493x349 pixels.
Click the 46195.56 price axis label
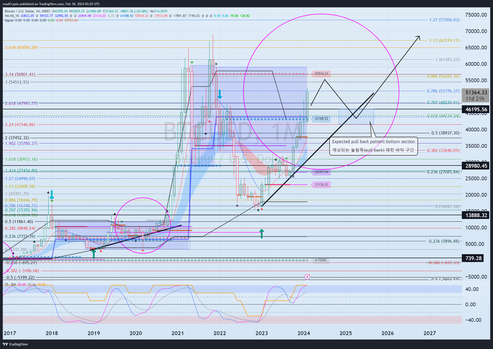476,109
